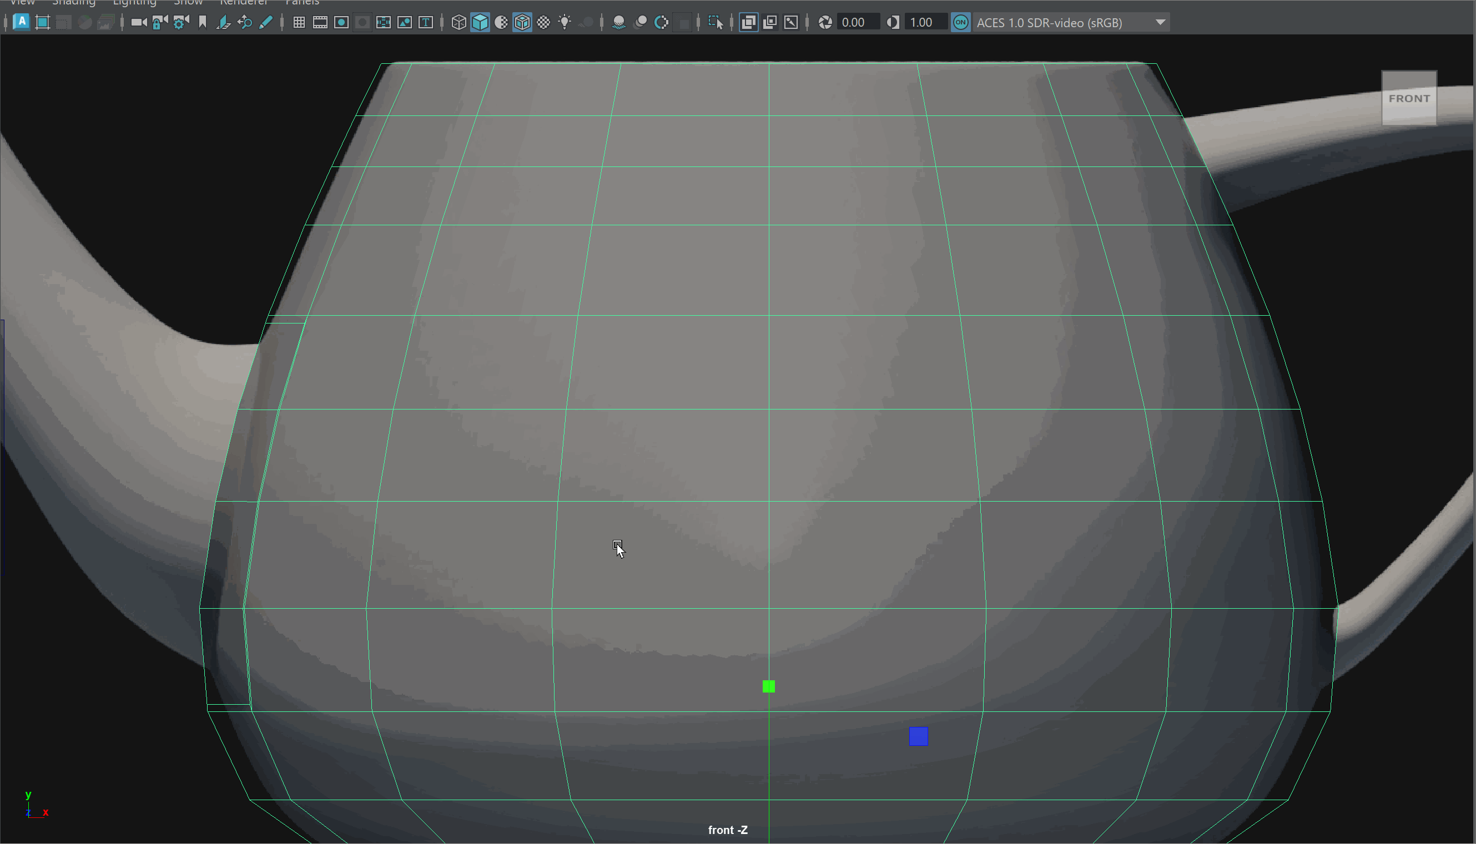1476x844 pixels.
Task: Click the Gamma value field showing 1.00
Action: 925,22
